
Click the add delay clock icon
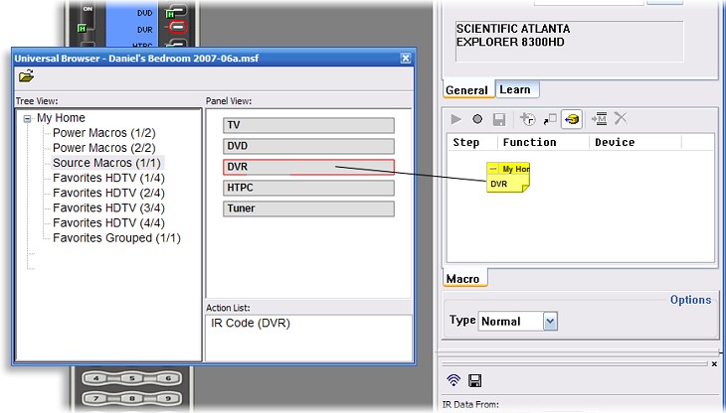pyautogui.click(x=526, y=119)
